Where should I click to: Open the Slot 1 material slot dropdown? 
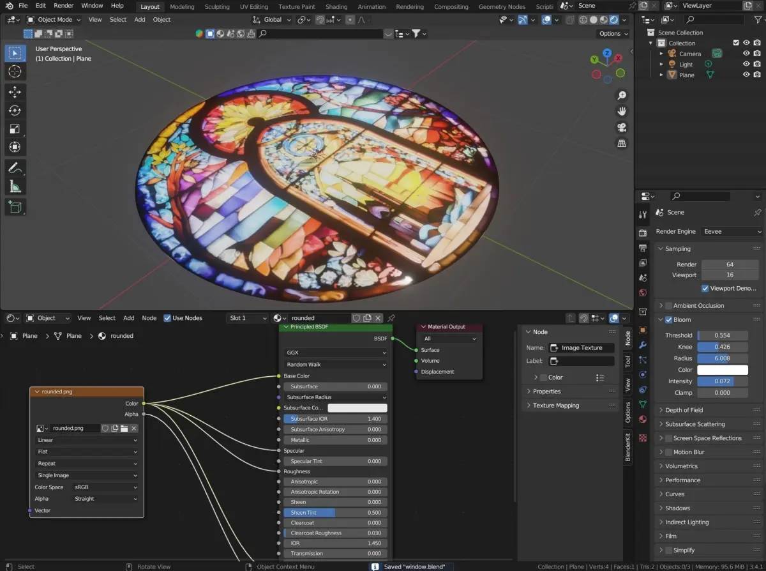point(248,318)
